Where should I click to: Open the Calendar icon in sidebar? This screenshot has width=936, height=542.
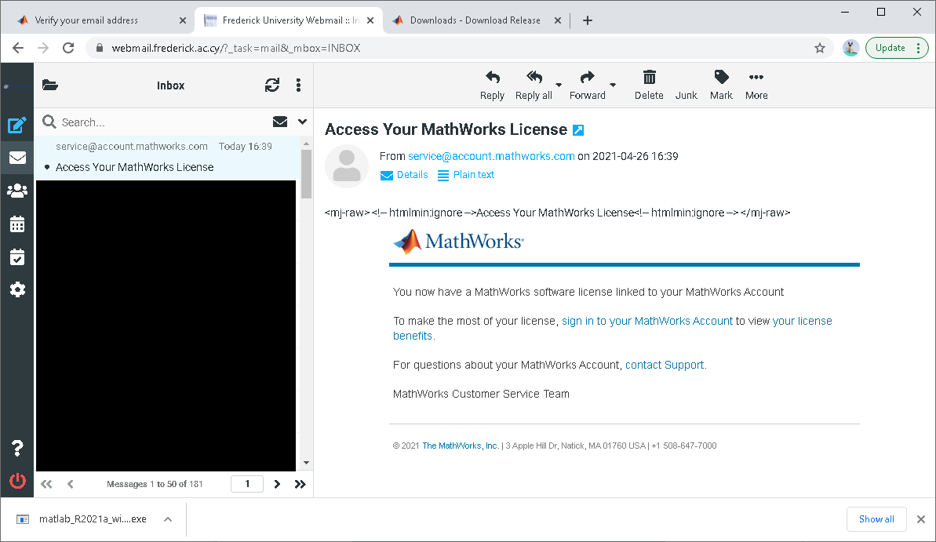pyautogui.click(x=17, y=224)
